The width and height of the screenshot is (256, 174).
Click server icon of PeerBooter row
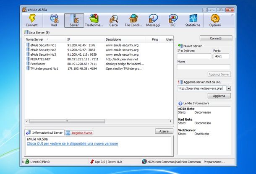click(28, 64)
